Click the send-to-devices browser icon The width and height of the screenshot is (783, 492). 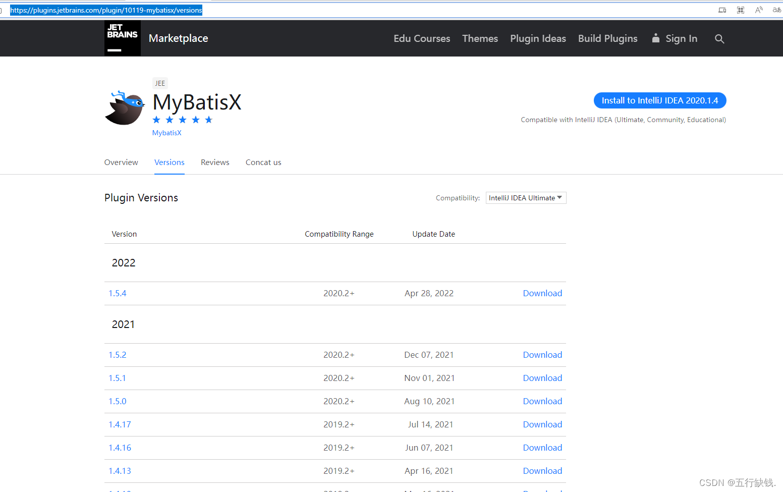(x=721, y=10)
